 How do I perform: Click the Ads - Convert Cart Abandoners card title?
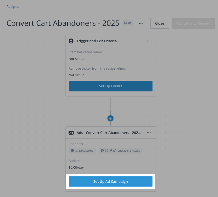pyautogui.click(x=109, y=133)
